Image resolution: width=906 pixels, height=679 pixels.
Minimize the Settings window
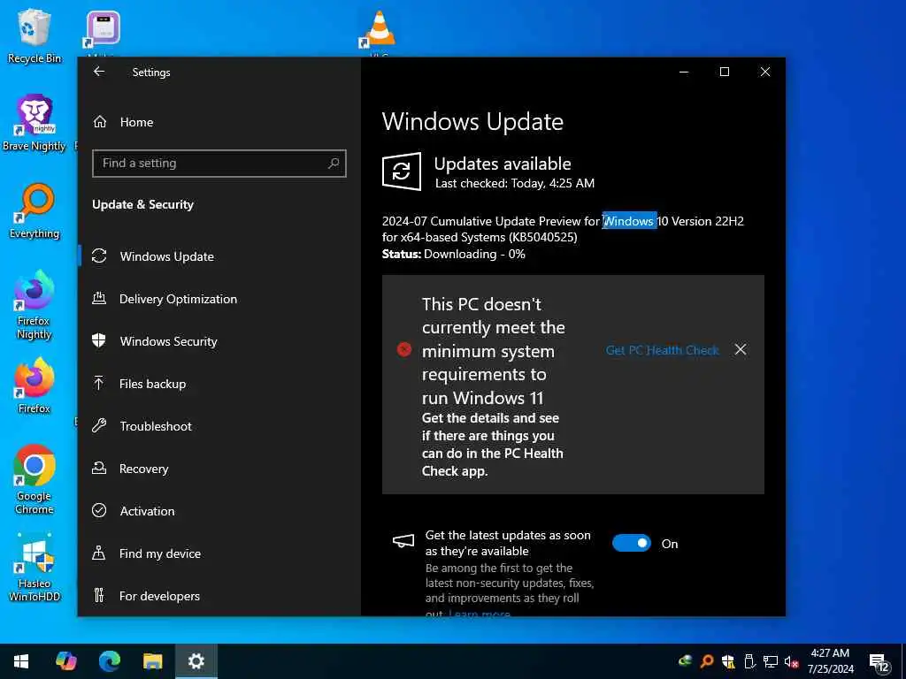pyautogui.click(x=684, y=72)
